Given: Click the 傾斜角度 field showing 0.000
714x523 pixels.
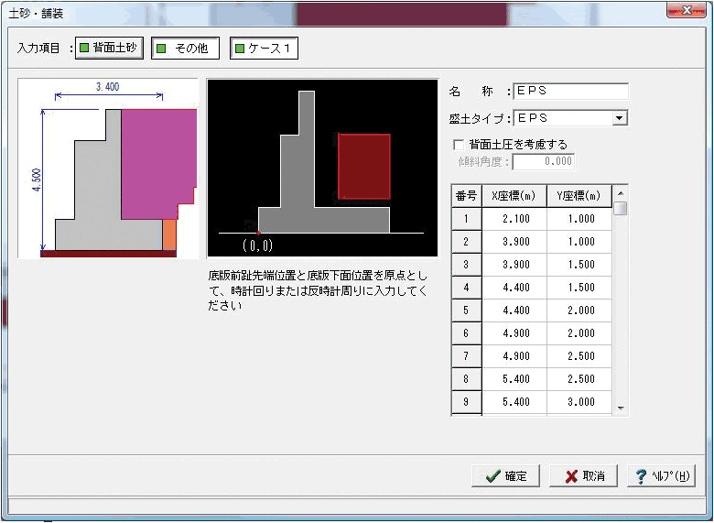Looking at the screenshot, I should pyautogui.click(x=544, y=161).
